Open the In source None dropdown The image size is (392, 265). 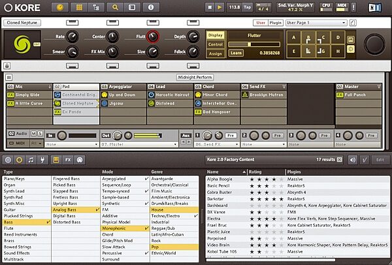pos(71,144)
